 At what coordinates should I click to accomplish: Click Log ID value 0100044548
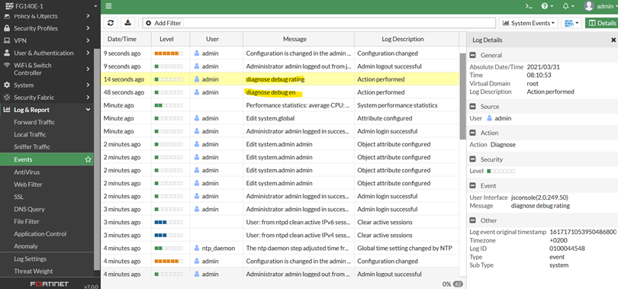pos(567,249)
